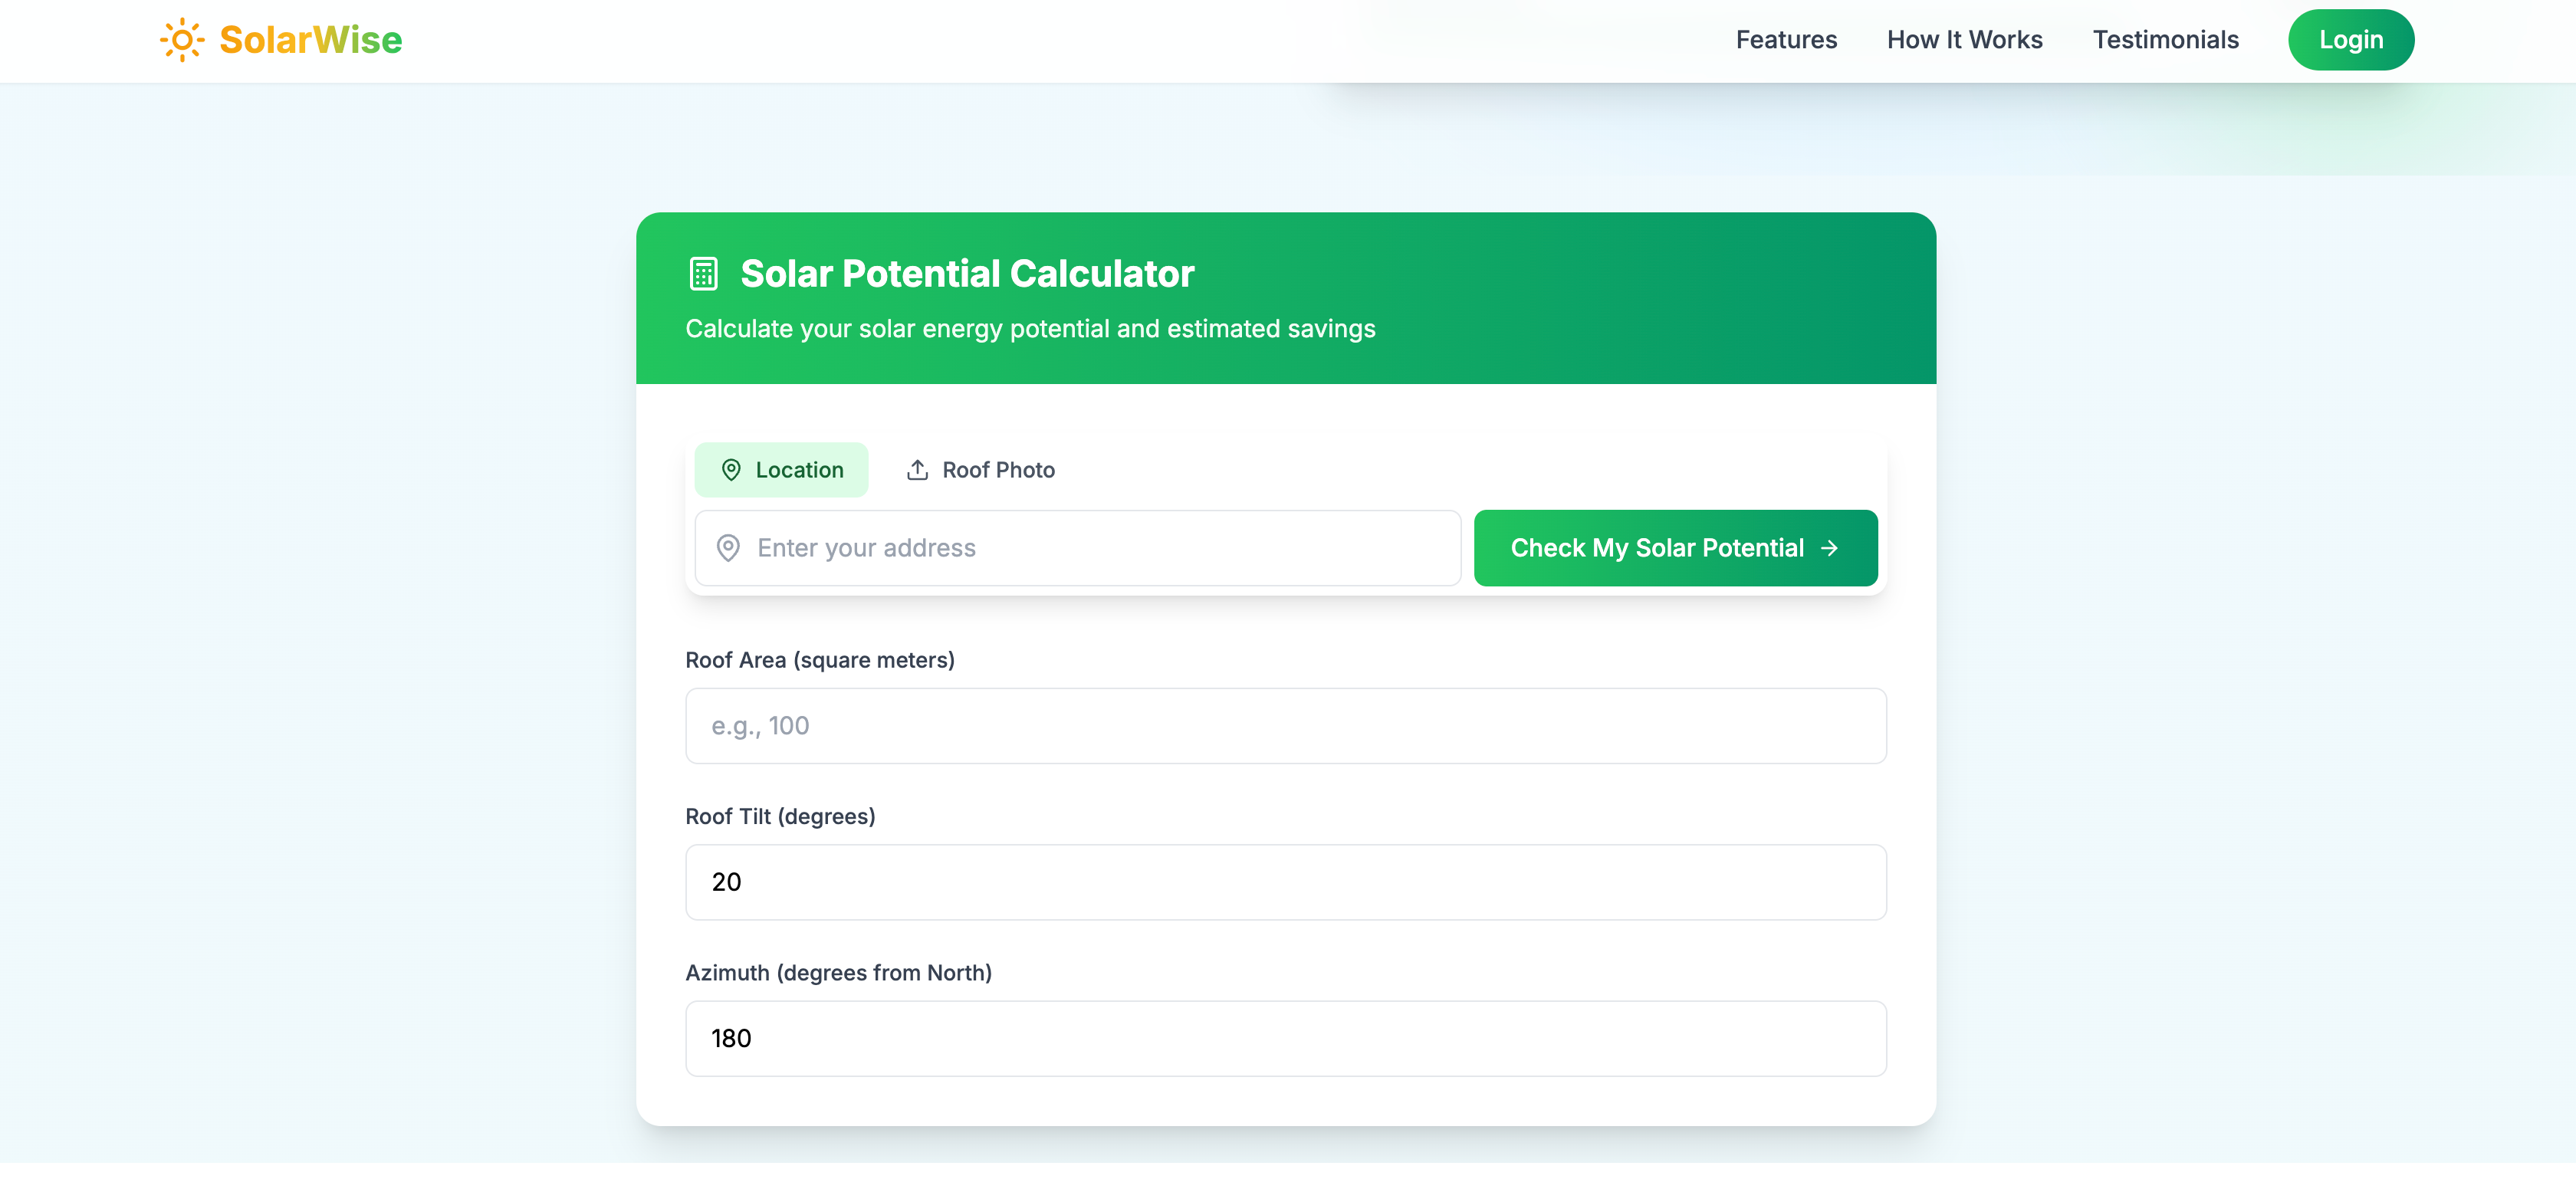
Task: Click into the Roof Area input
Action: (x=1285, y=726)
